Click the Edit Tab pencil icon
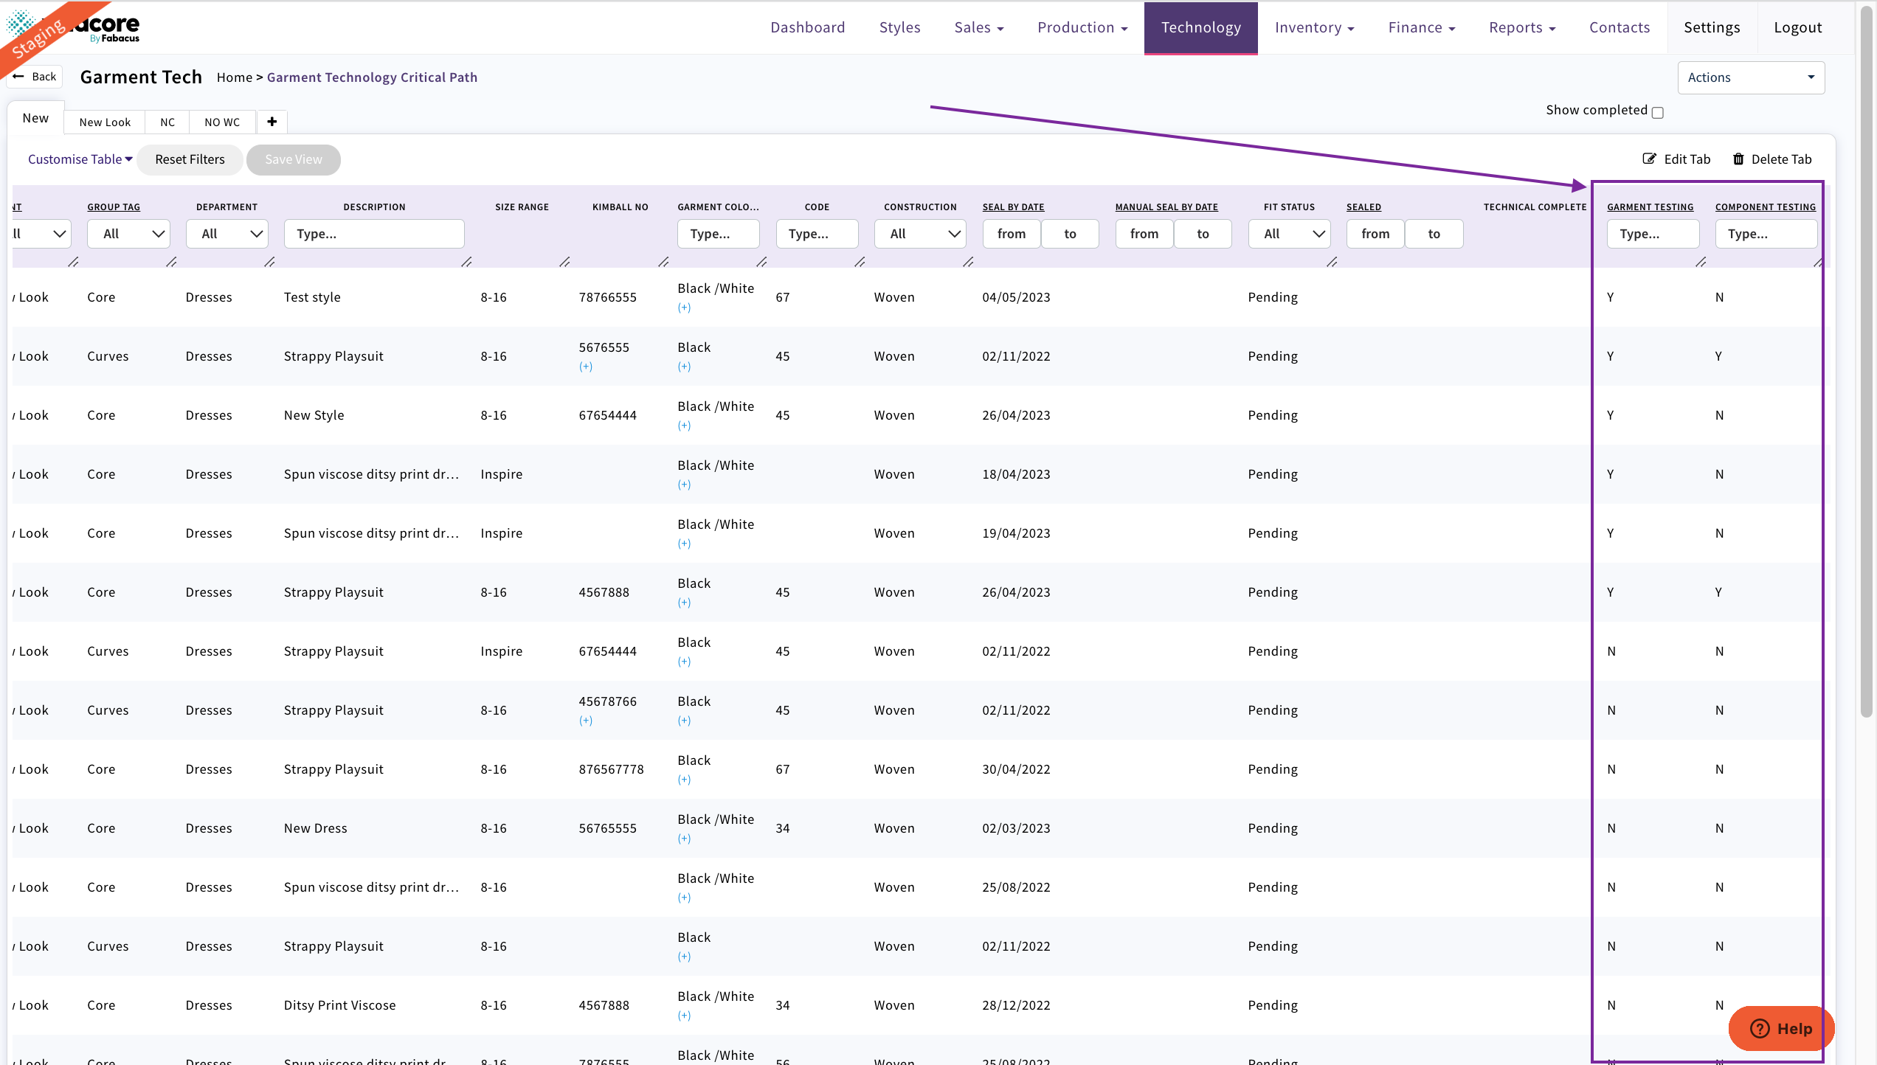The height and width of the screenshot is (1065, 1877). coord(1649,159)
